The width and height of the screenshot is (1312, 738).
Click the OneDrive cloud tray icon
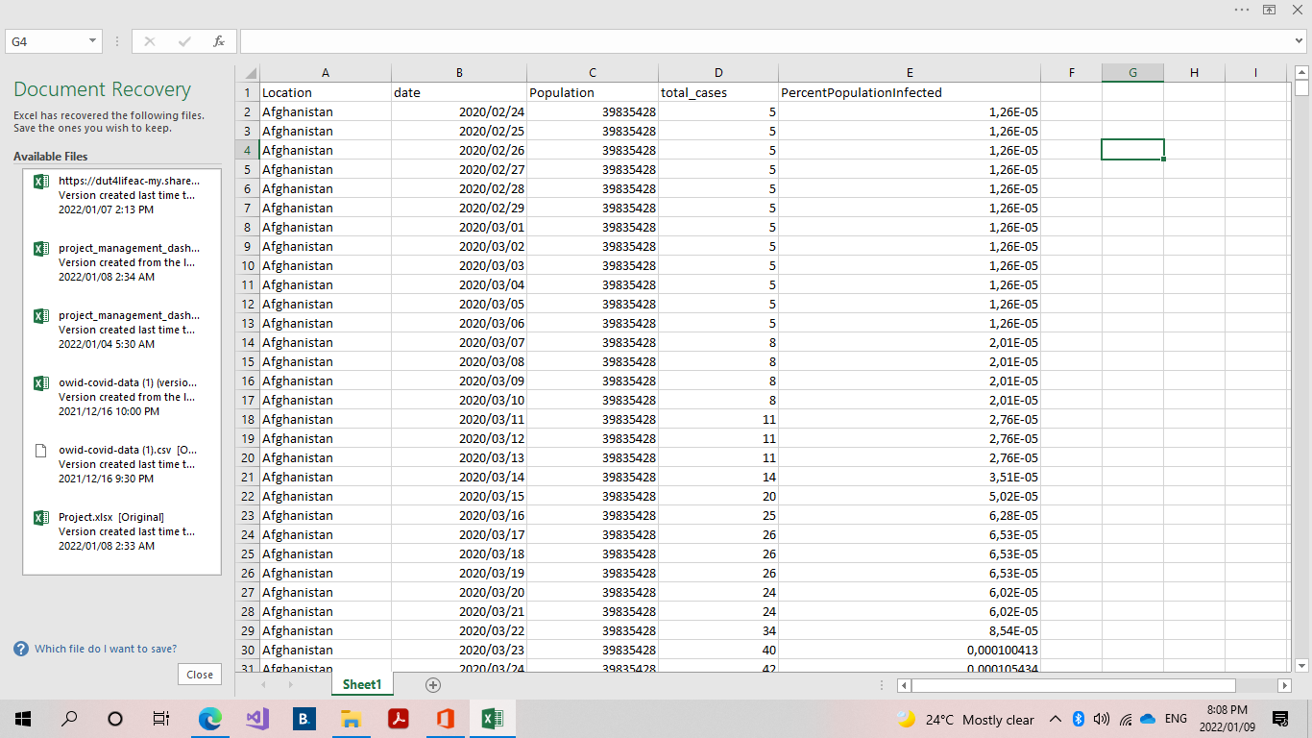tap(1148, 719)
